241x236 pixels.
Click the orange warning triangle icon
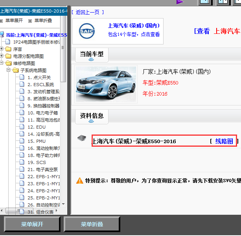tap(80, 181)
